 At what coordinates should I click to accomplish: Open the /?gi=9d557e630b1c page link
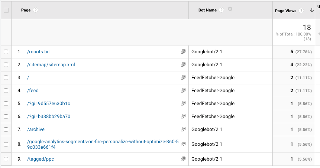[48, 104]
